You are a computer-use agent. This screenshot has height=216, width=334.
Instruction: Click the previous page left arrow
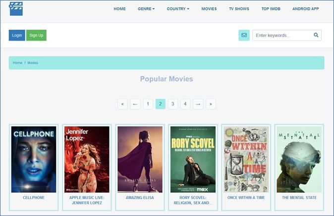[x=135, y=104]
